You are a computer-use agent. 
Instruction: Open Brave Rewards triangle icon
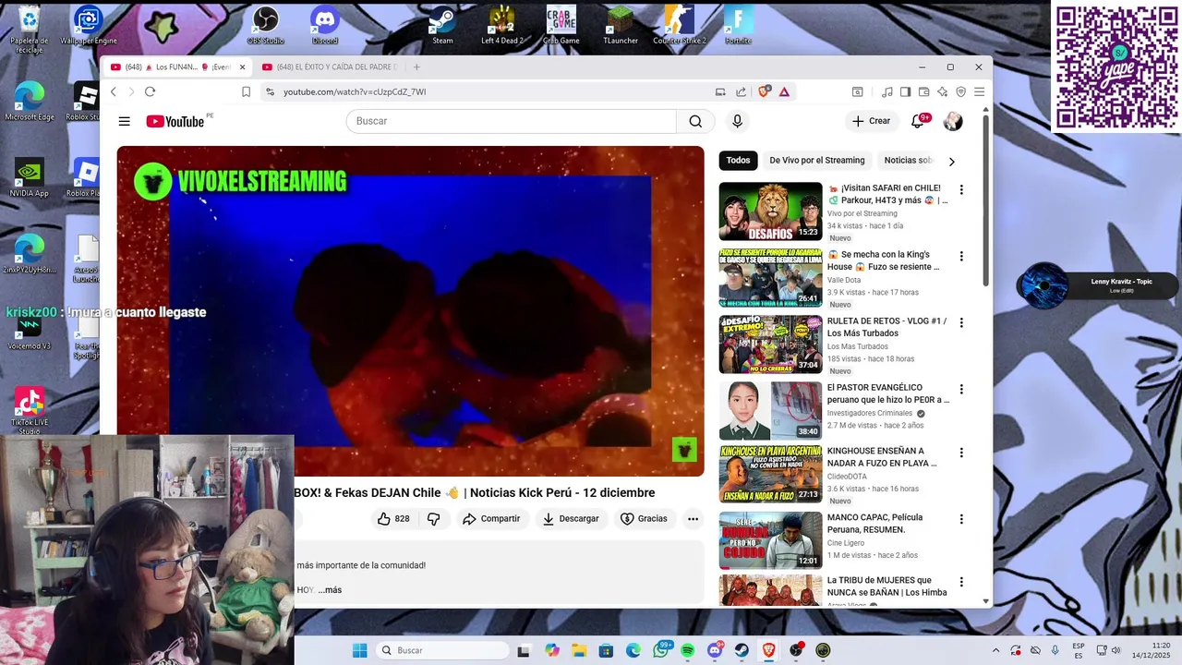[784, 91]
